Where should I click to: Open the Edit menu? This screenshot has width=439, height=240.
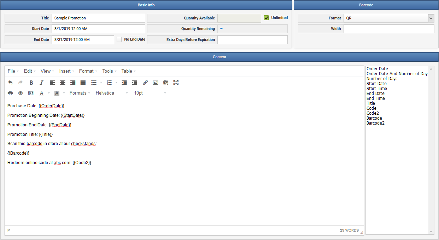[30, 71]
